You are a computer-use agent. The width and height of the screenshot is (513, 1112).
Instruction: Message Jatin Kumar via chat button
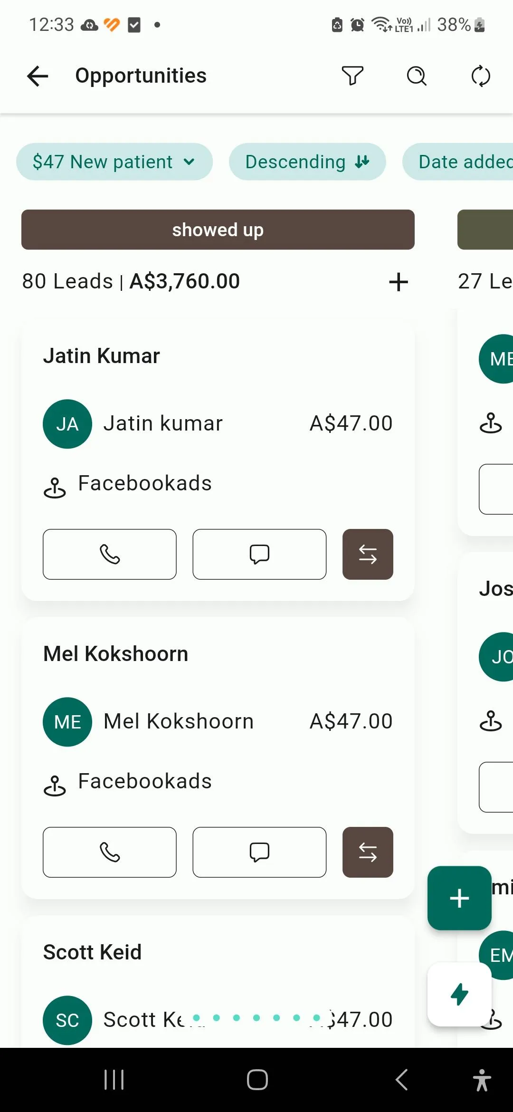(x=259, y=554)
